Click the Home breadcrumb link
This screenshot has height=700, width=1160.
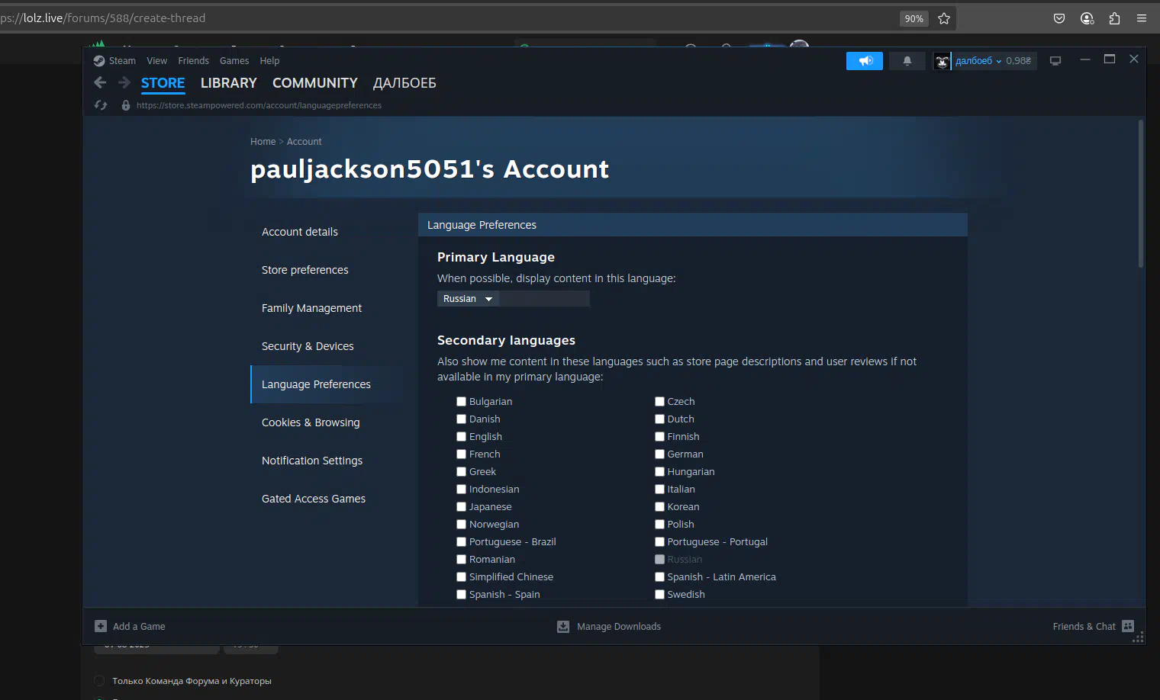[x=263, y=142]
